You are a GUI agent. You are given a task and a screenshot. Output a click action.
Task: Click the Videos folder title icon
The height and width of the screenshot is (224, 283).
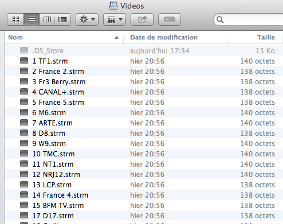click(113, 6)
